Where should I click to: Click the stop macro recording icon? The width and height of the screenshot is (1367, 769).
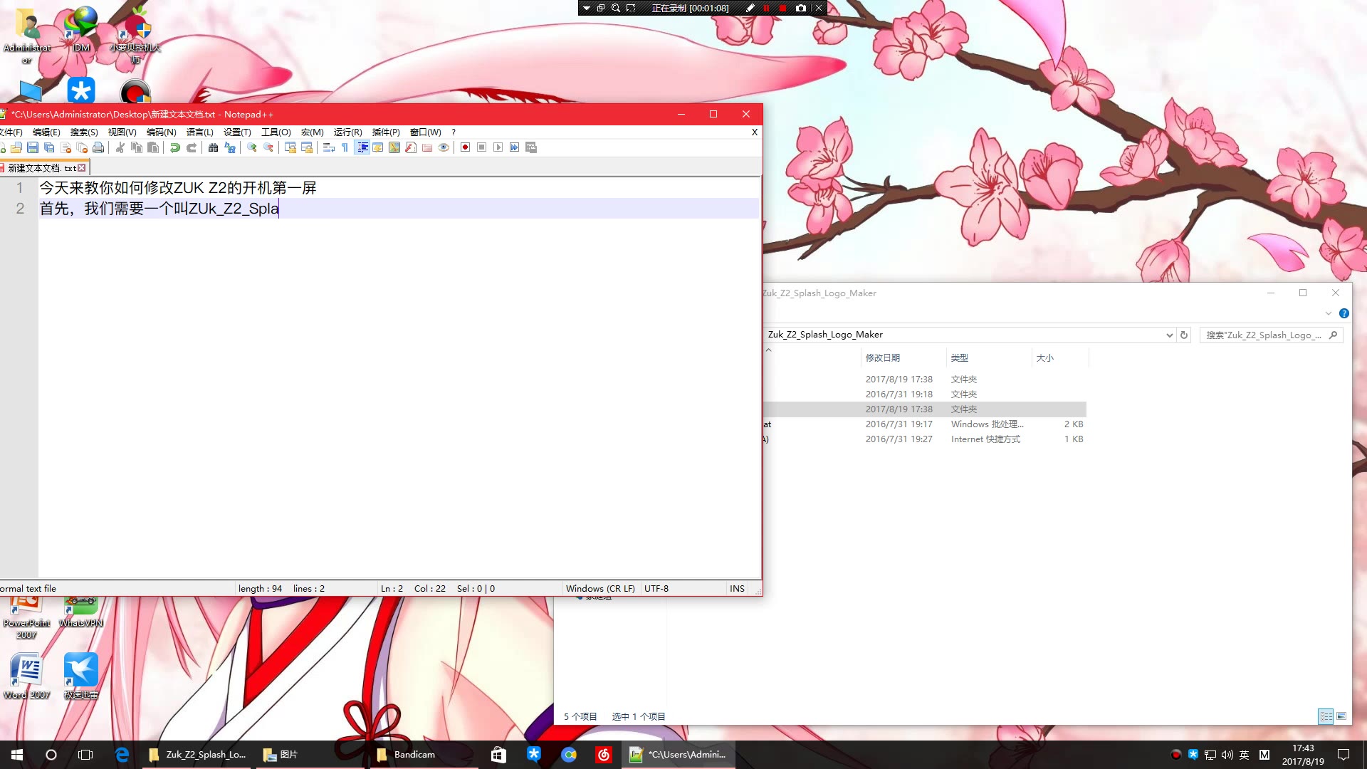482,147
